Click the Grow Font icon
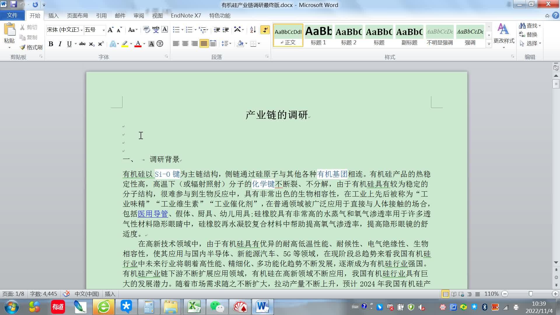The image size is (560, 315). pos(110,30)
